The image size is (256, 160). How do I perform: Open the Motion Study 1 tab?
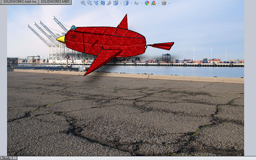[x=7, y=158]
